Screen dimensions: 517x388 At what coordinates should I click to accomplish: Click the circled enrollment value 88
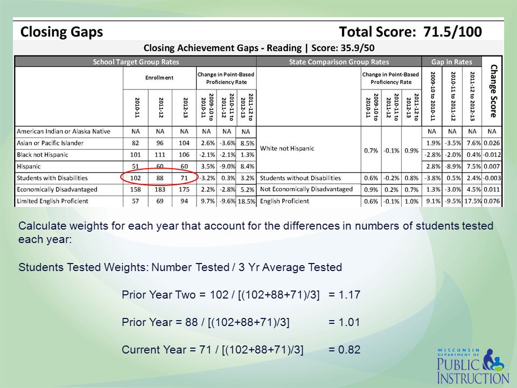(160, 178)
